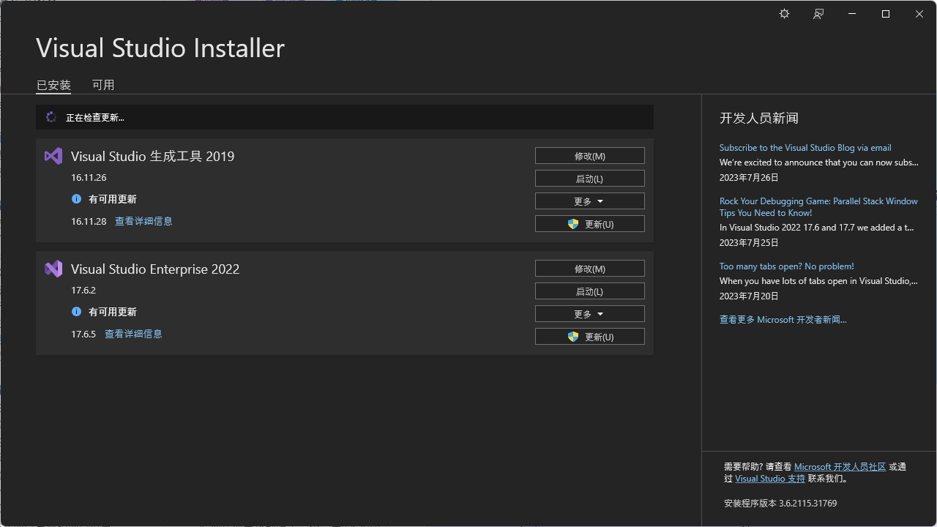
Task: Click 更新(U) for Enterprise 2022
Action: click(x=590, y=337)
